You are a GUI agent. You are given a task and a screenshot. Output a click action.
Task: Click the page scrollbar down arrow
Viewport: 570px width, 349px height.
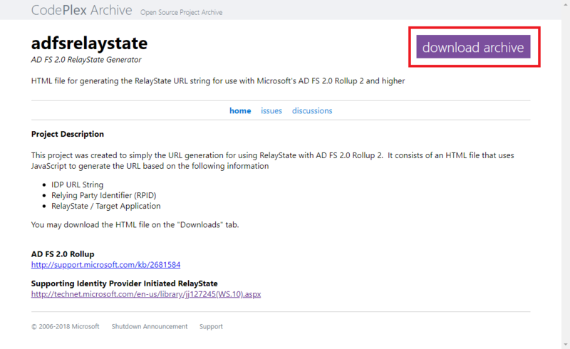pyautogui.click(x=566, y=344)
